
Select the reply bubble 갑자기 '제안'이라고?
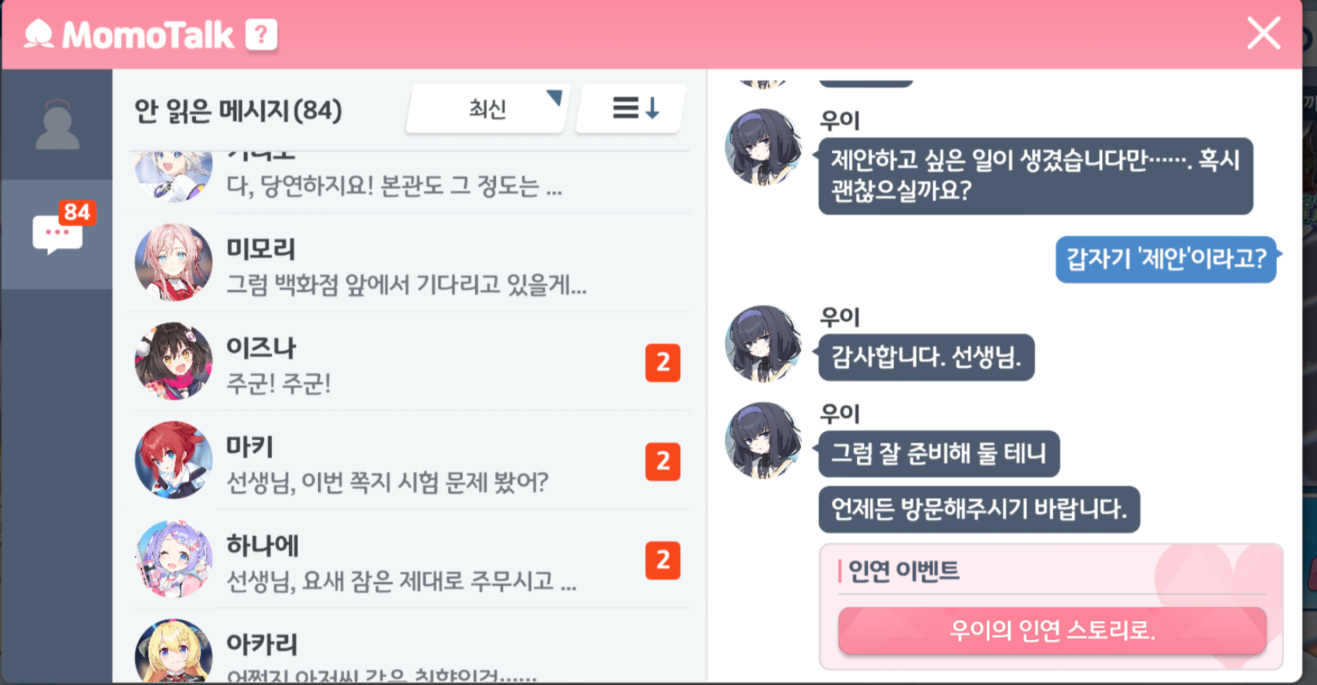[x=1166, y=259]
